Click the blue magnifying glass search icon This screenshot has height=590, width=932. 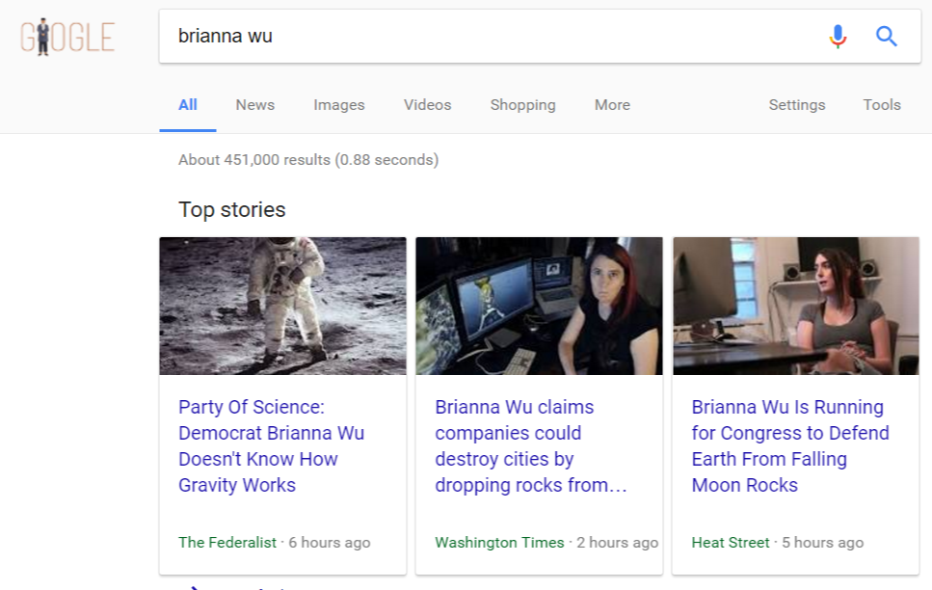point(887,37)
